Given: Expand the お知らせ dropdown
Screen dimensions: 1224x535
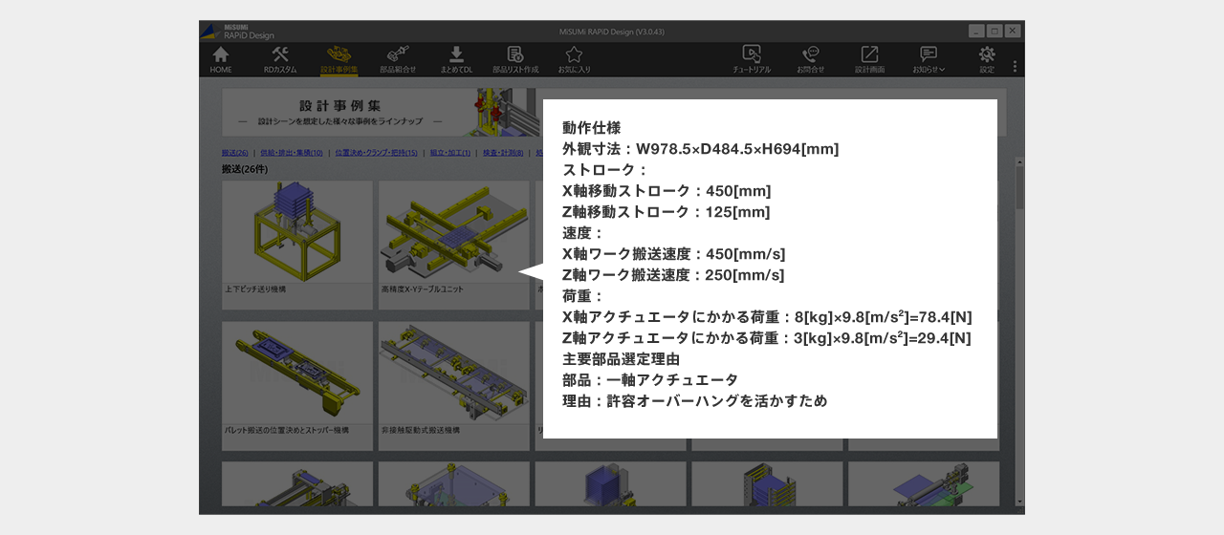Looking at the screenshot, I should [929, 59].
